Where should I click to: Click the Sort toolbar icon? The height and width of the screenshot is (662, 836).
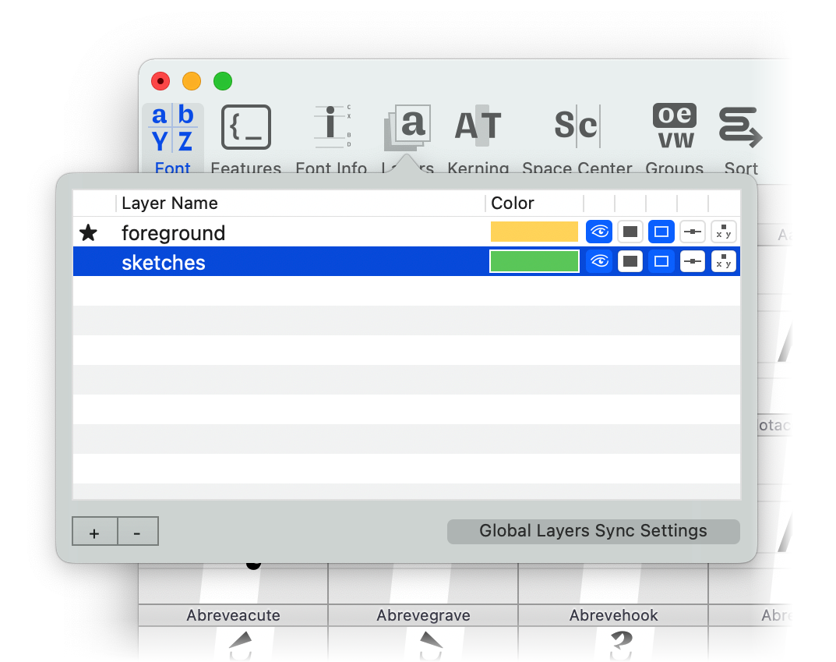point(740,127)
